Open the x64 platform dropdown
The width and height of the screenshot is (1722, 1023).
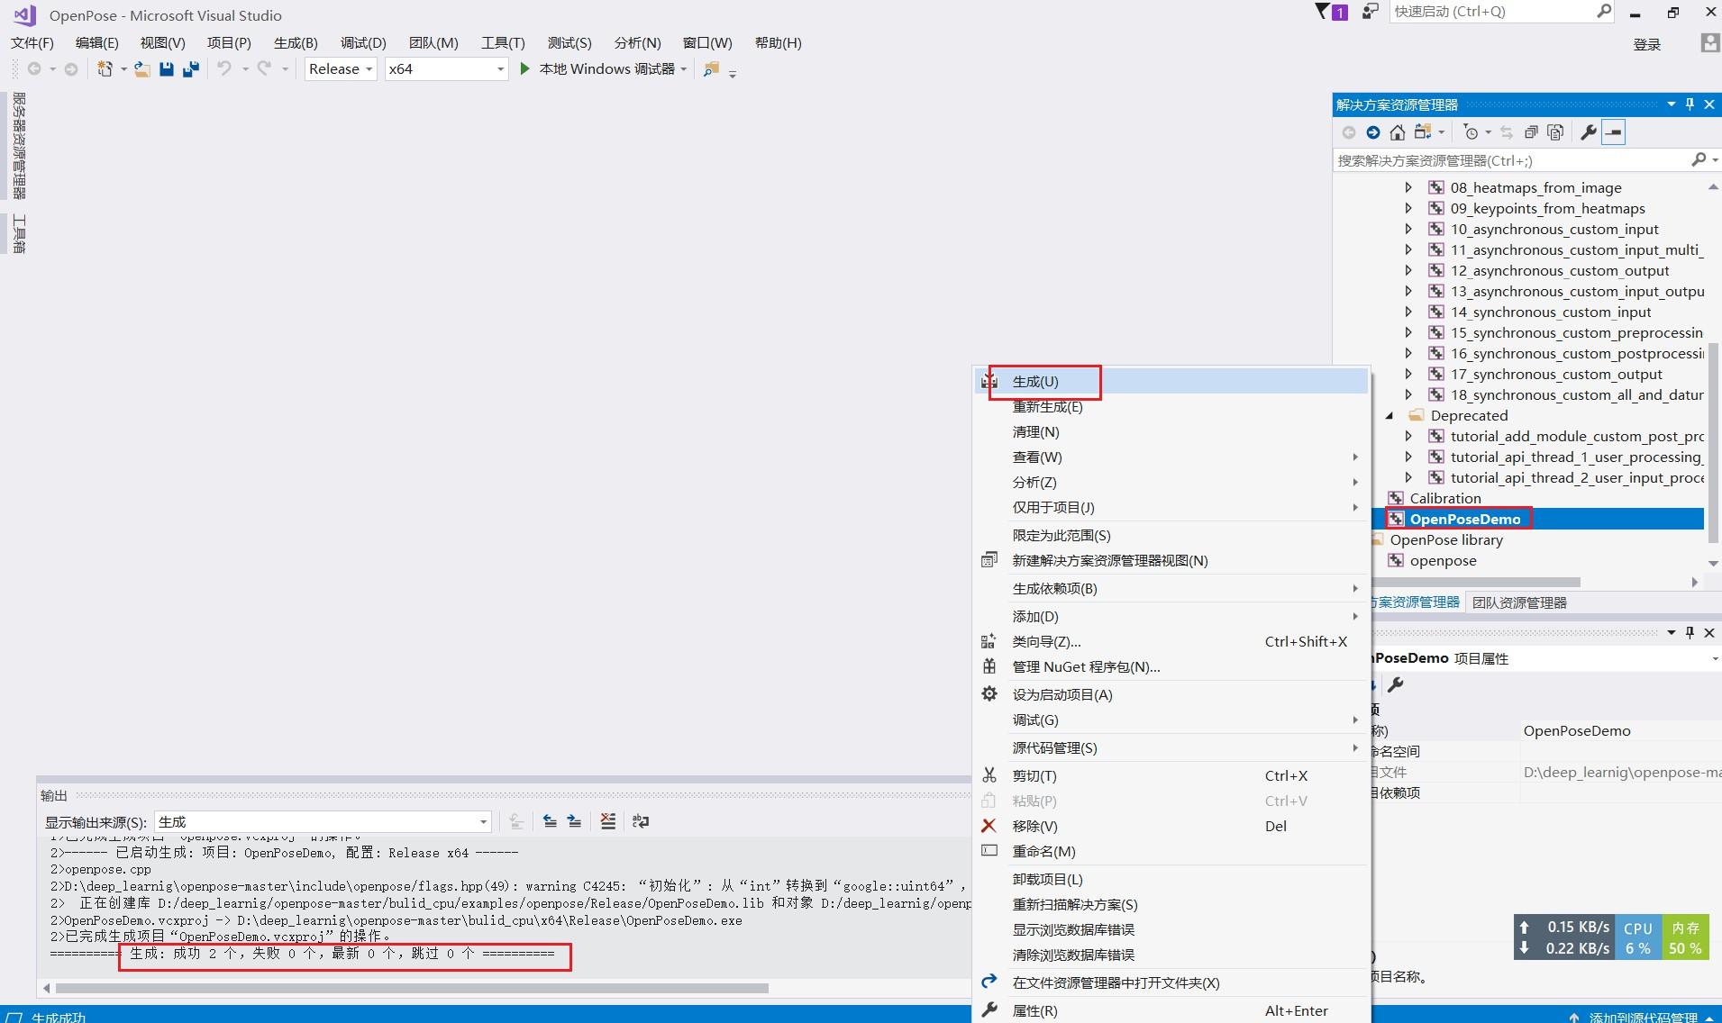click(x=500, y=68)
